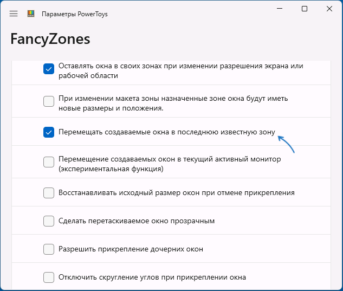343x291 pixels.
Task: Tick "Перемещение создаваемых окон в текущий активный монитор" checkbox
Action: tap(49, 162)
